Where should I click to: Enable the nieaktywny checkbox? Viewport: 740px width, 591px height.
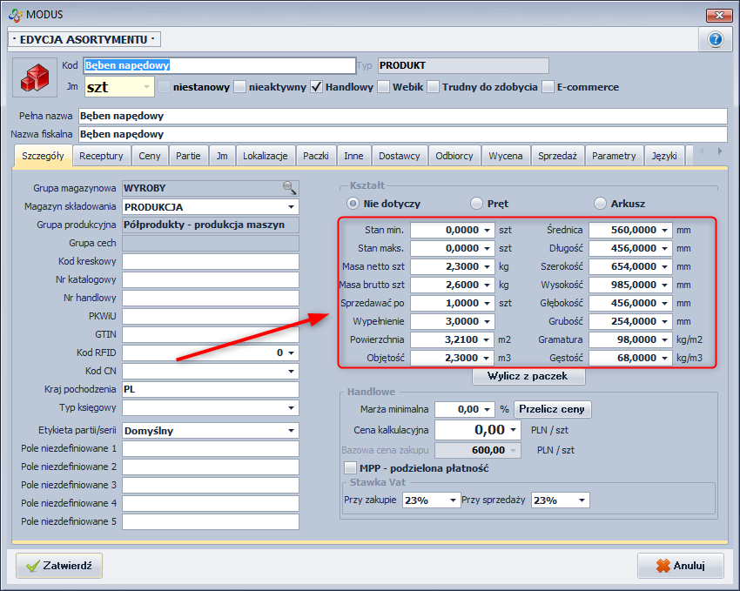pyautogui.click(x=239, y=87)
